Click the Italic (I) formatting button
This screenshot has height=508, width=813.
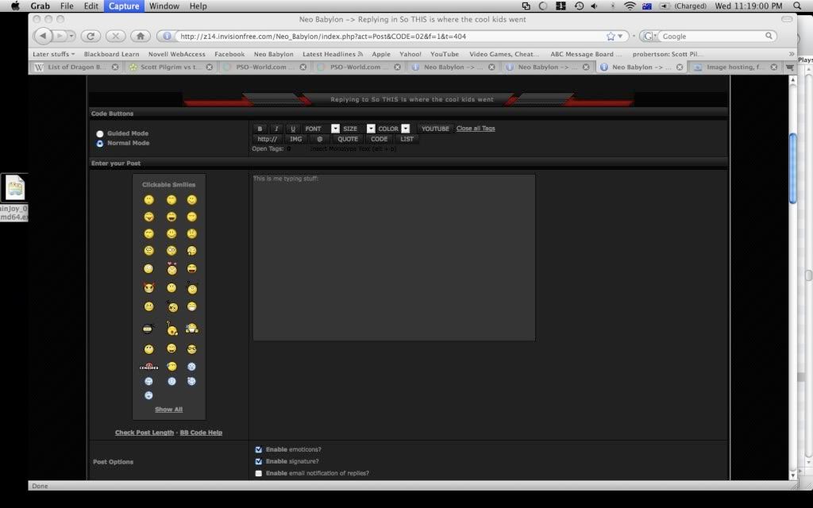tap(275, 129)
